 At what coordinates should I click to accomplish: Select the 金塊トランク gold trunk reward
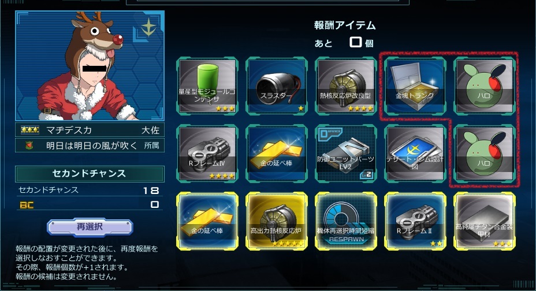415,86
